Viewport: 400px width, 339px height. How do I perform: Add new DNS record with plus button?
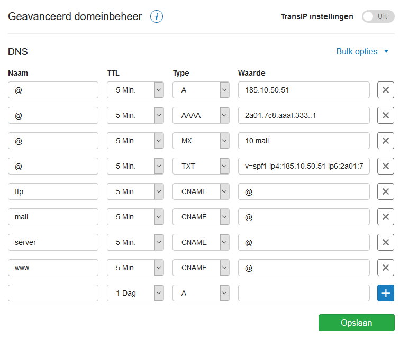(386, 293)
